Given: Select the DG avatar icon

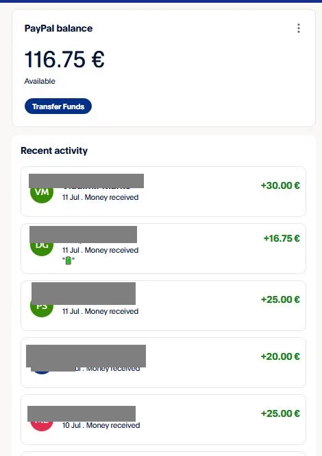Looking at the screenshot, I should pos(42,249).
